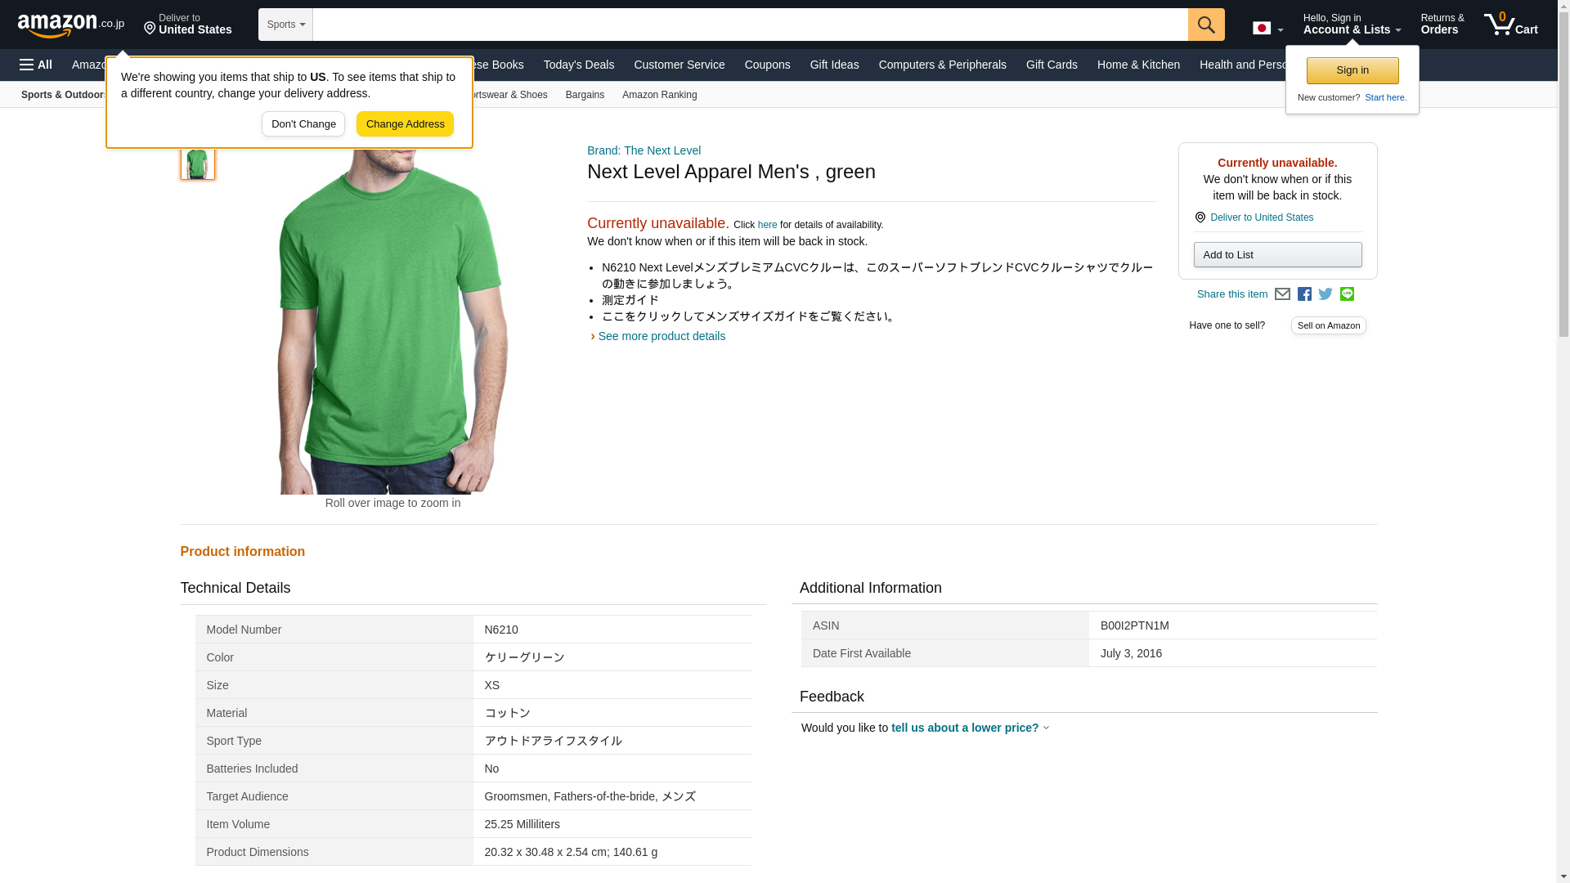The width and height of the screenshot is (1570, 883).
Task: Open the Sports search category dropdown
Action: (x=285, y=25)
